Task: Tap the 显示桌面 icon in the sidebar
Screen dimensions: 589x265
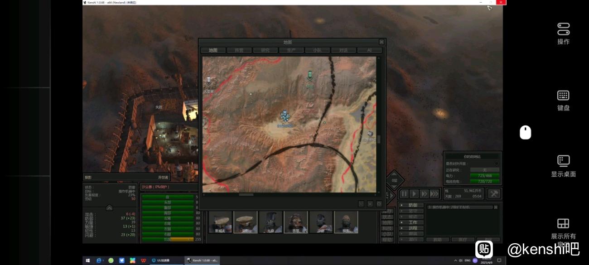Action: tap(563, 161)
